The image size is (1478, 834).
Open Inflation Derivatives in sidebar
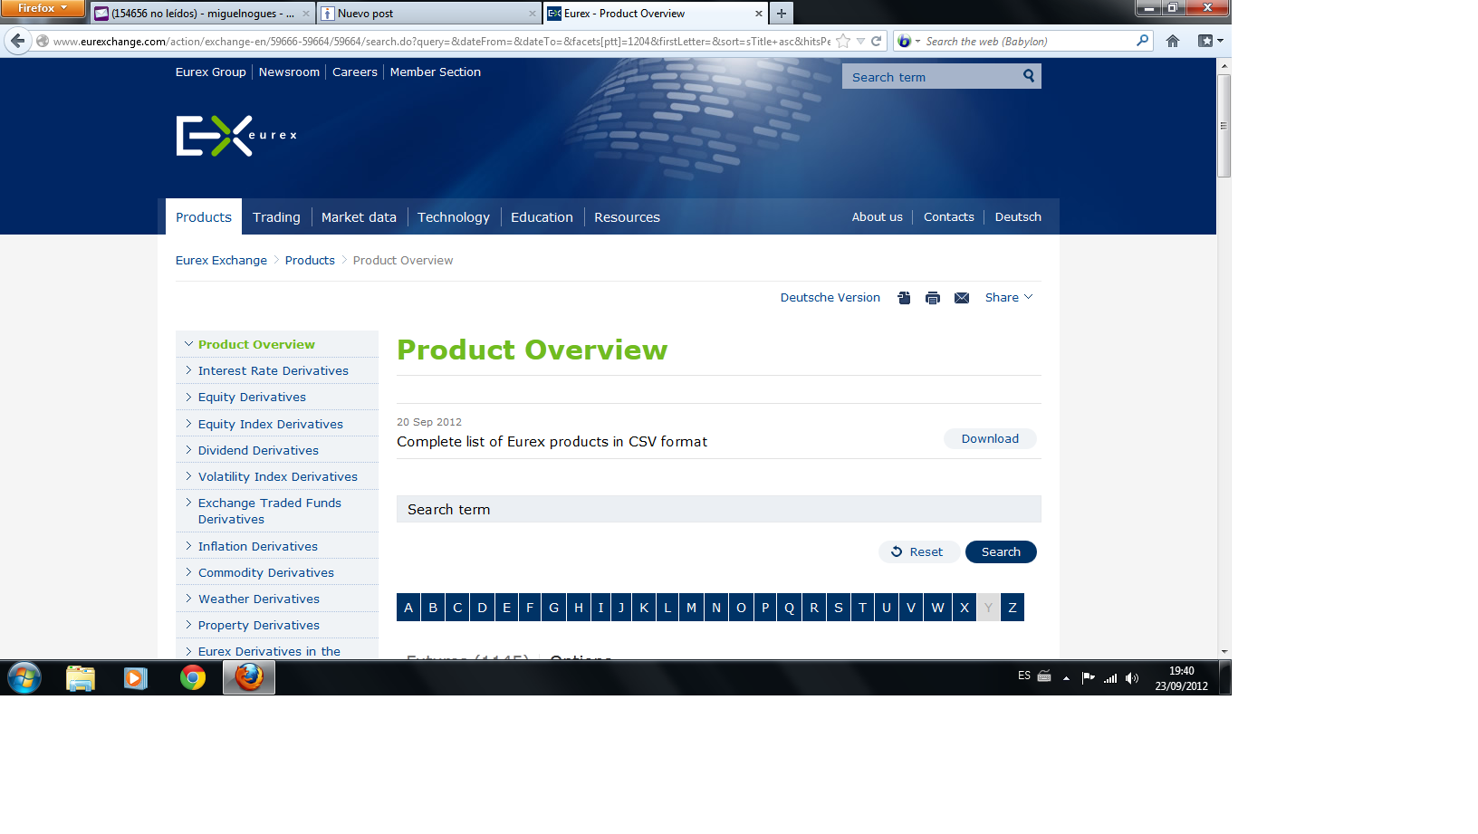258,546
